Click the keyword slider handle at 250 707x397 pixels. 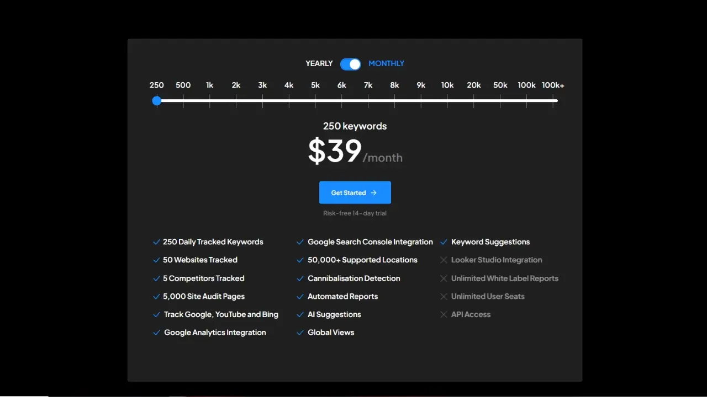click(156, 101)
